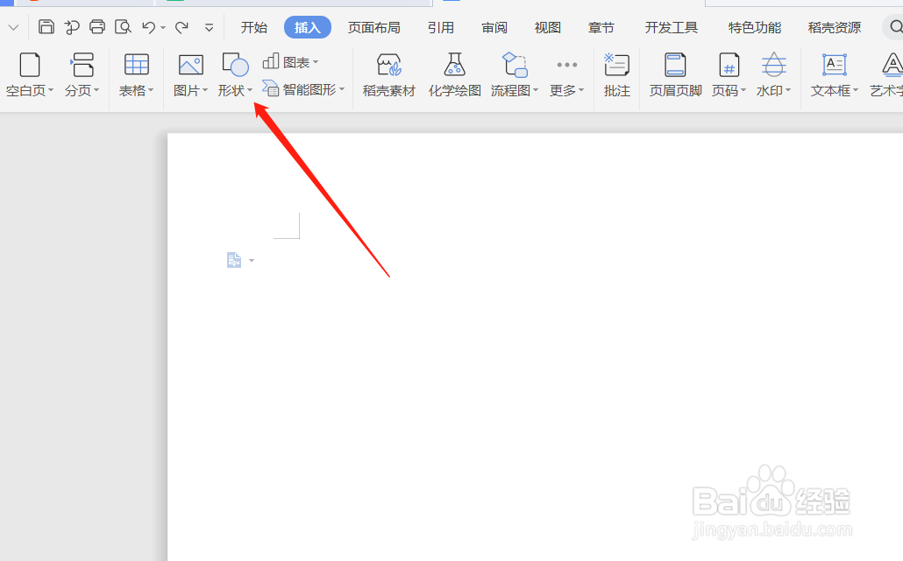Launch the 流程图 flowchart tool
Screen dimensions: 903x561
pyautogui.click(x=513, y=74)
